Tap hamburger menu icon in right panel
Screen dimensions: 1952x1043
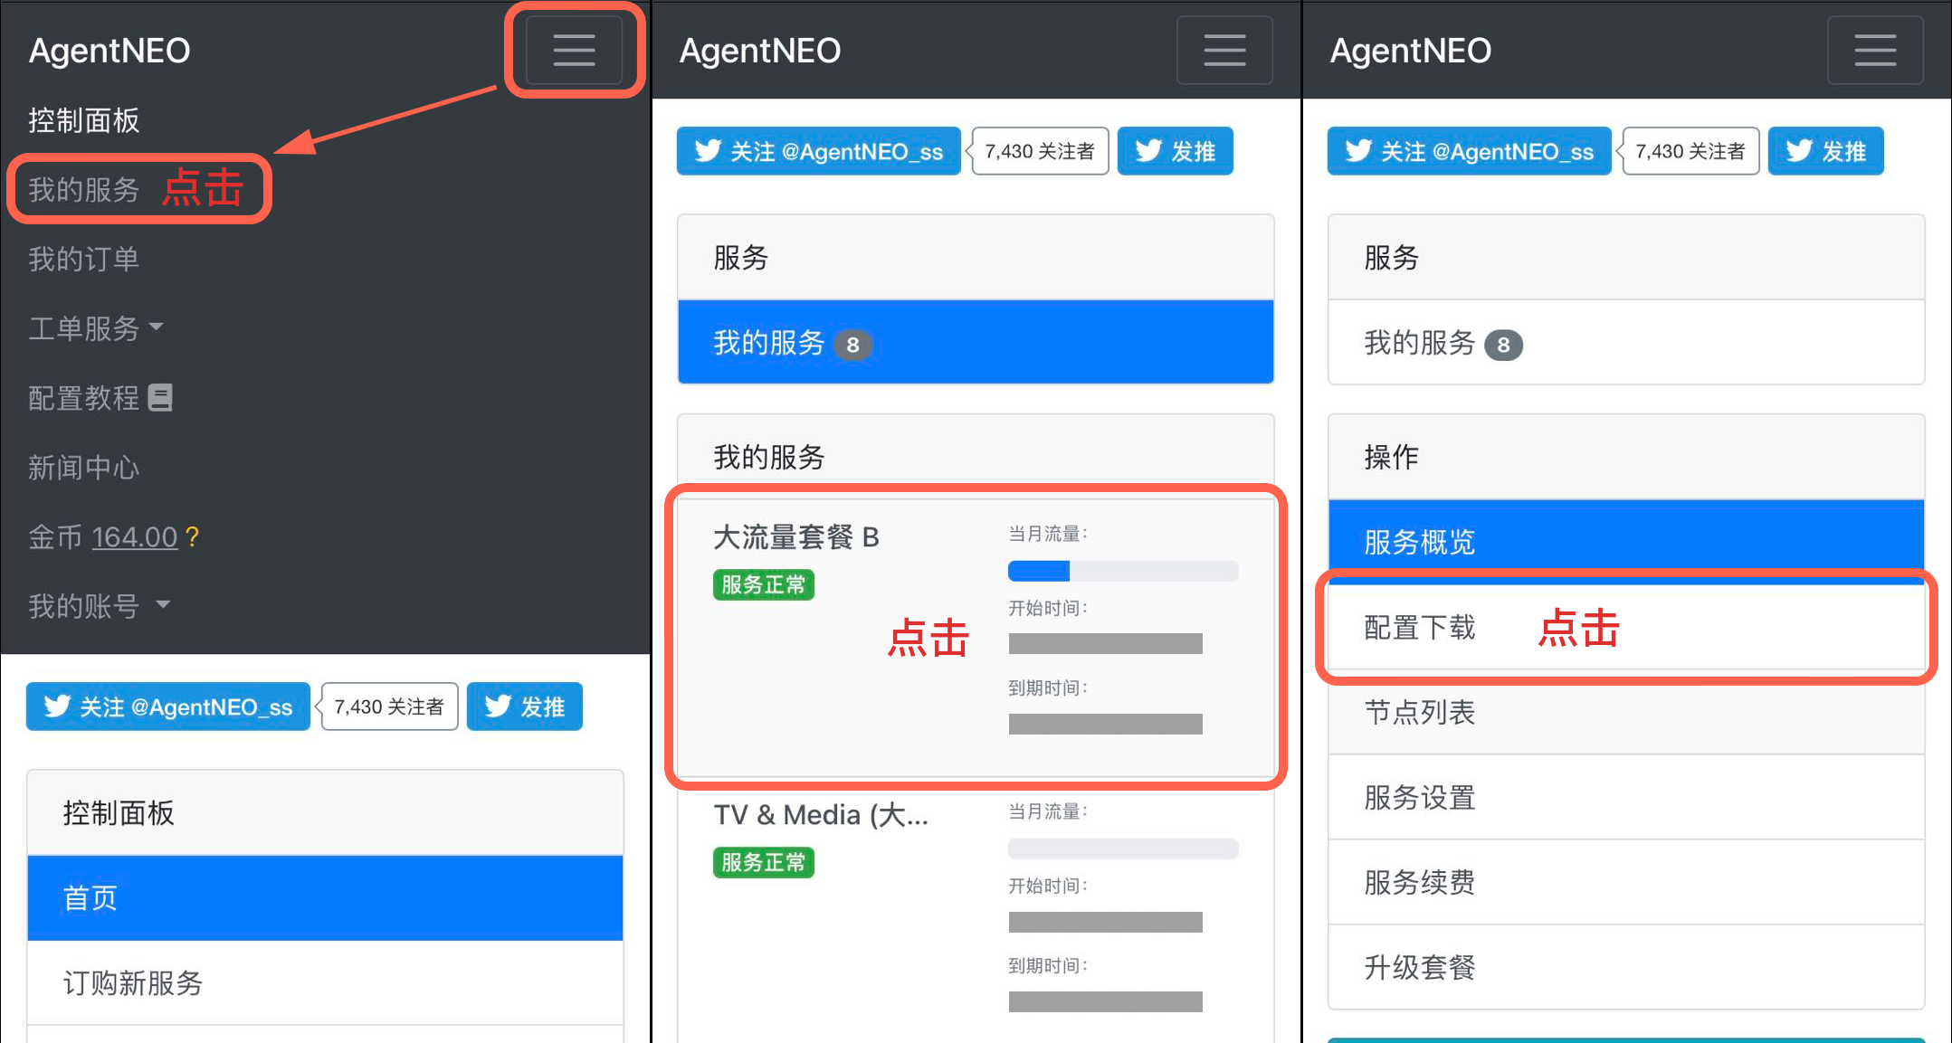1874,51
